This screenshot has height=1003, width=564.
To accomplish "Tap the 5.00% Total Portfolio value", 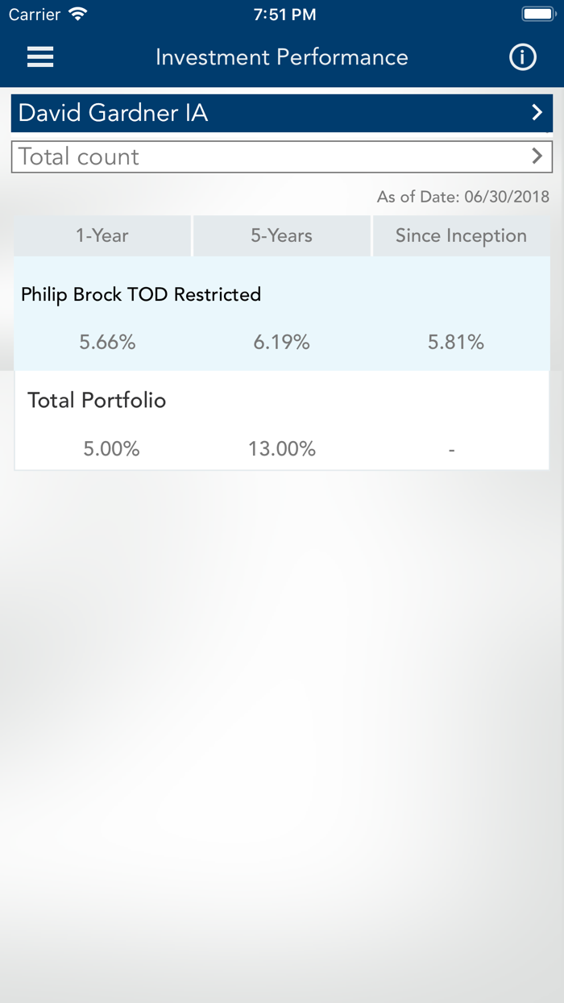I will (x=111, y=448).
